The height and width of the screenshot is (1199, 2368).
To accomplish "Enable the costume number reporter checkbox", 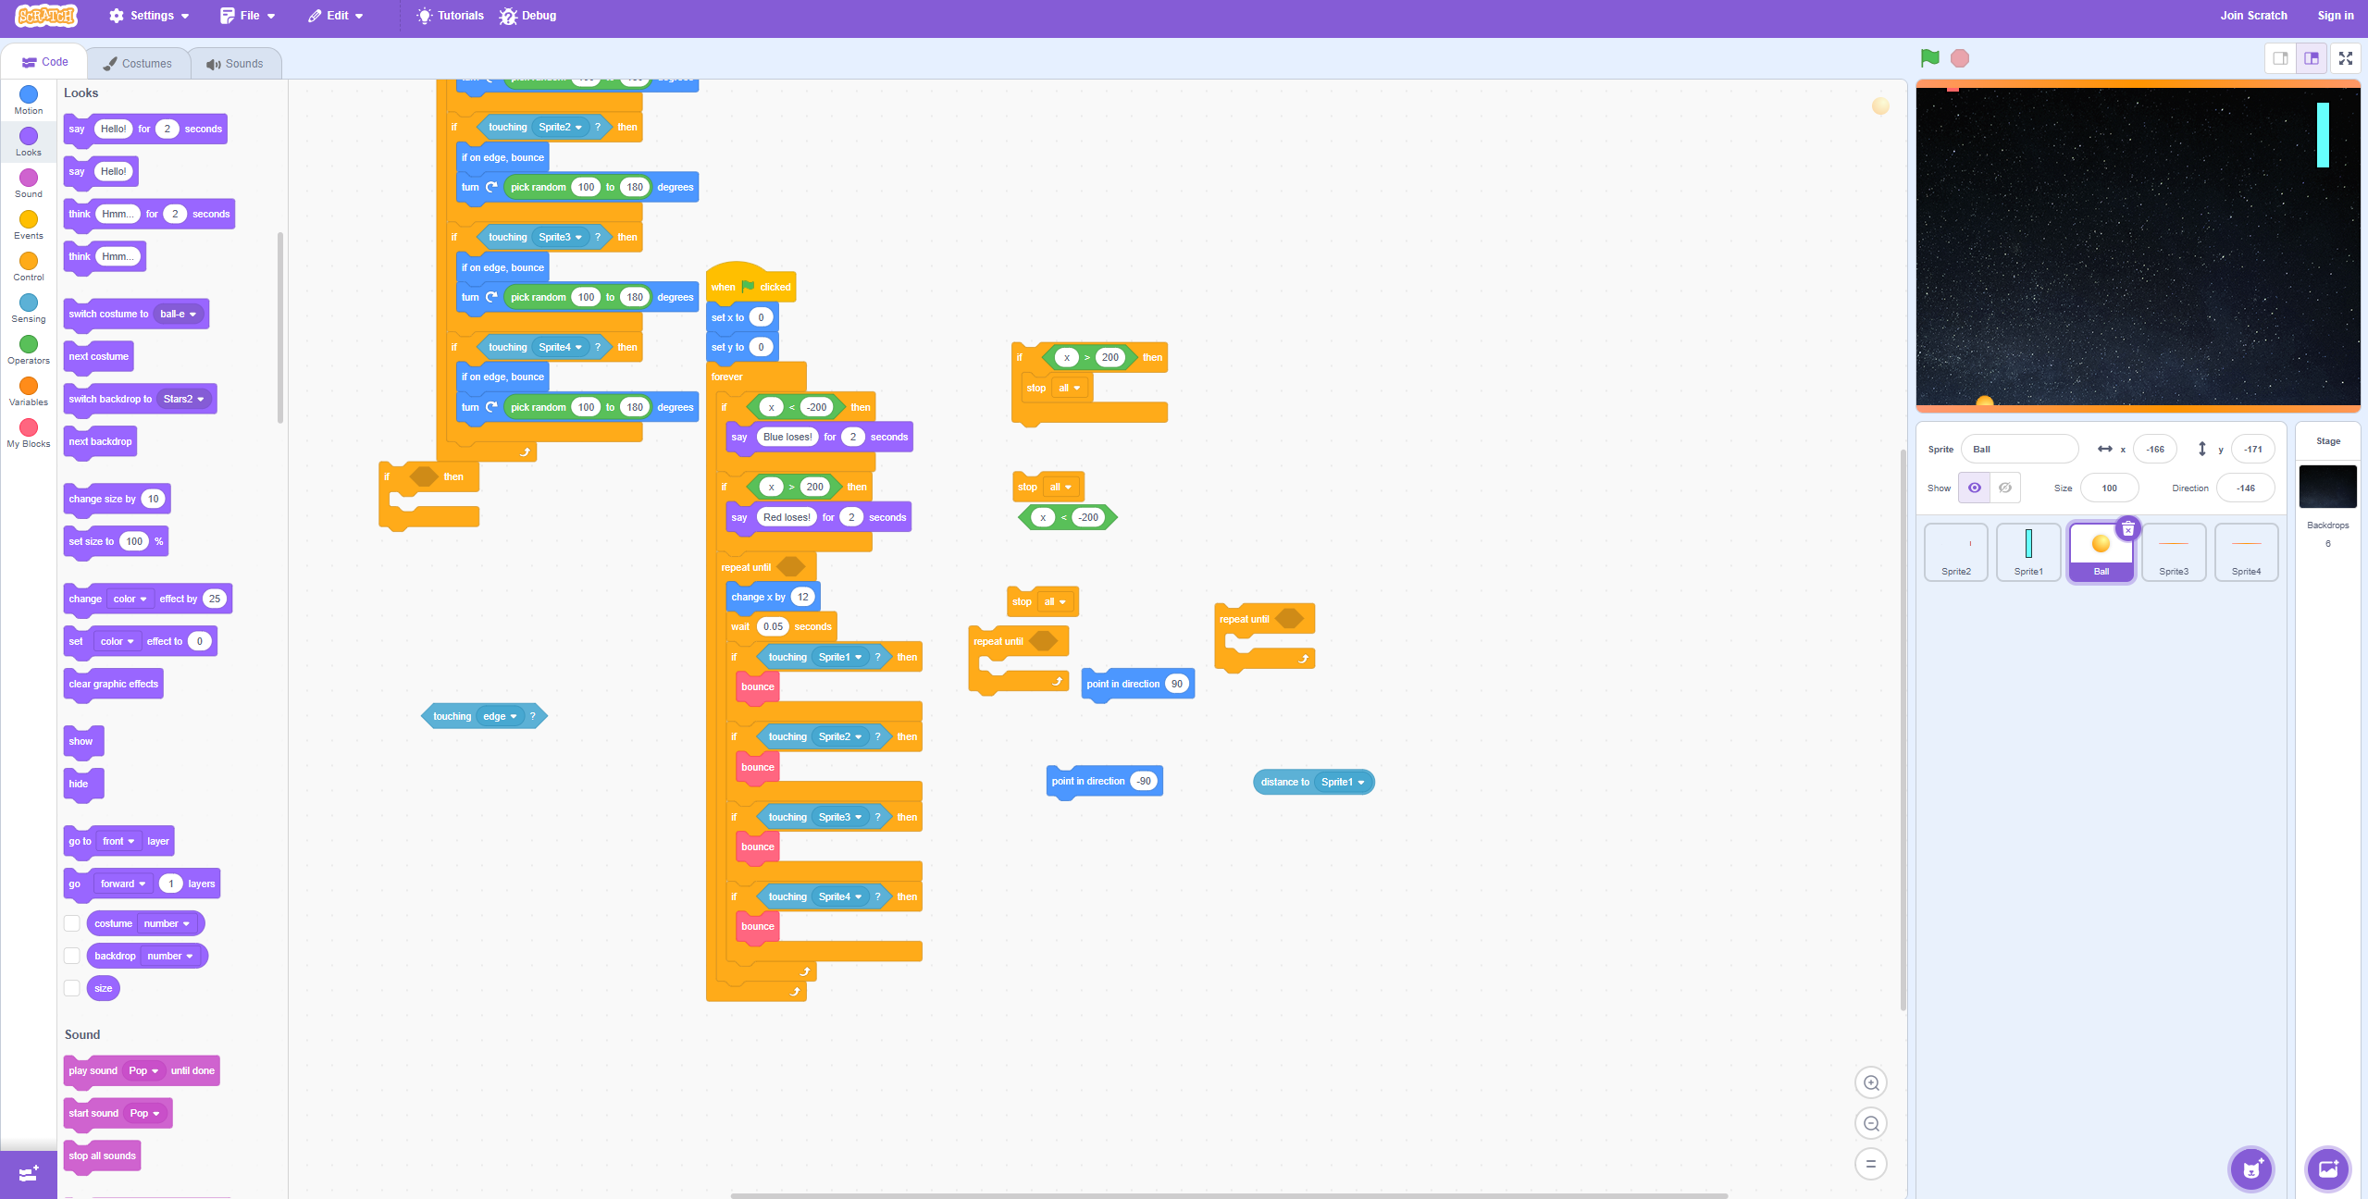I will coord(72,923).
